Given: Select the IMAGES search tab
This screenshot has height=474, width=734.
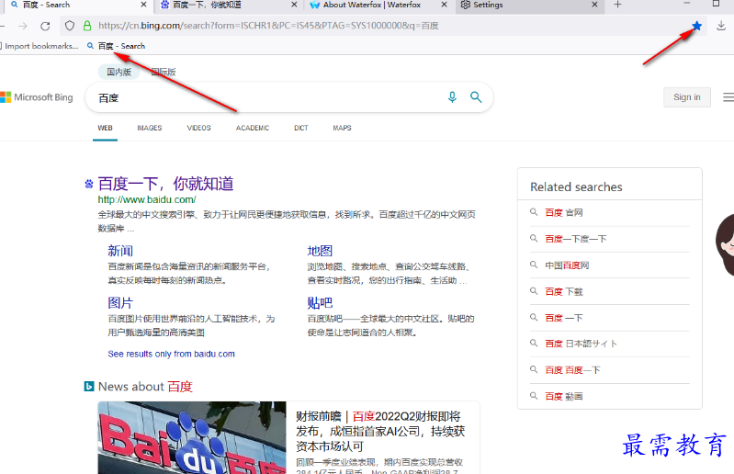Looking at the screenshot, I should [150, 128].
